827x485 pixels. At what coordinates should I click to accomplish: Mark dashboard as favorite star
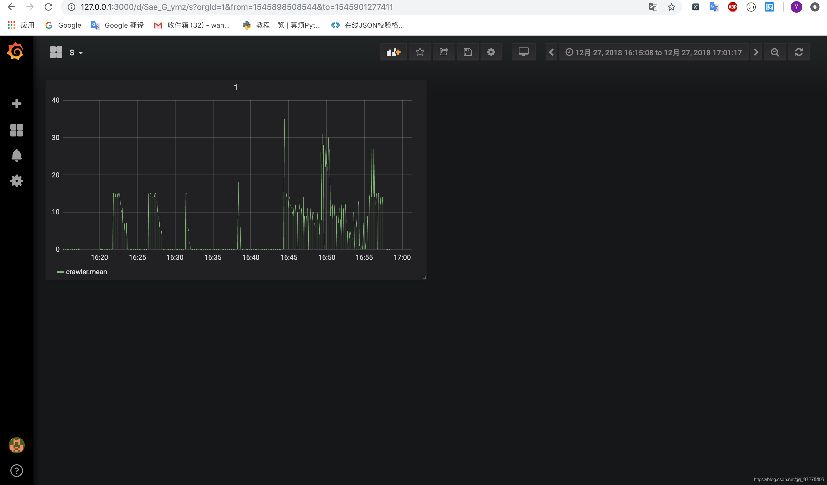[420, 52]
